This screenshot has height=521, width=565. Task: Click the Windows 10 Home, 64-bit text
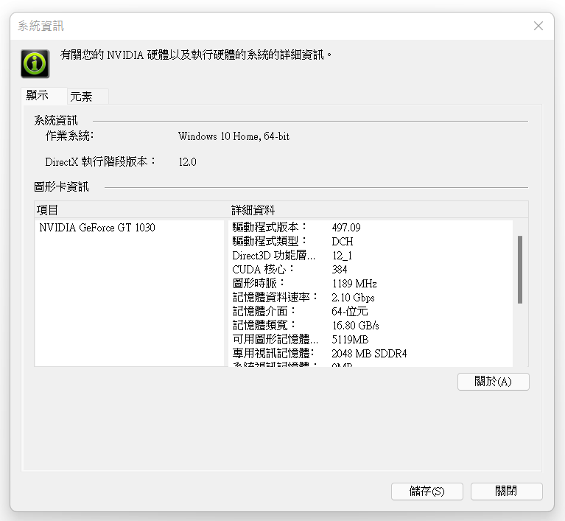point(234,136)
